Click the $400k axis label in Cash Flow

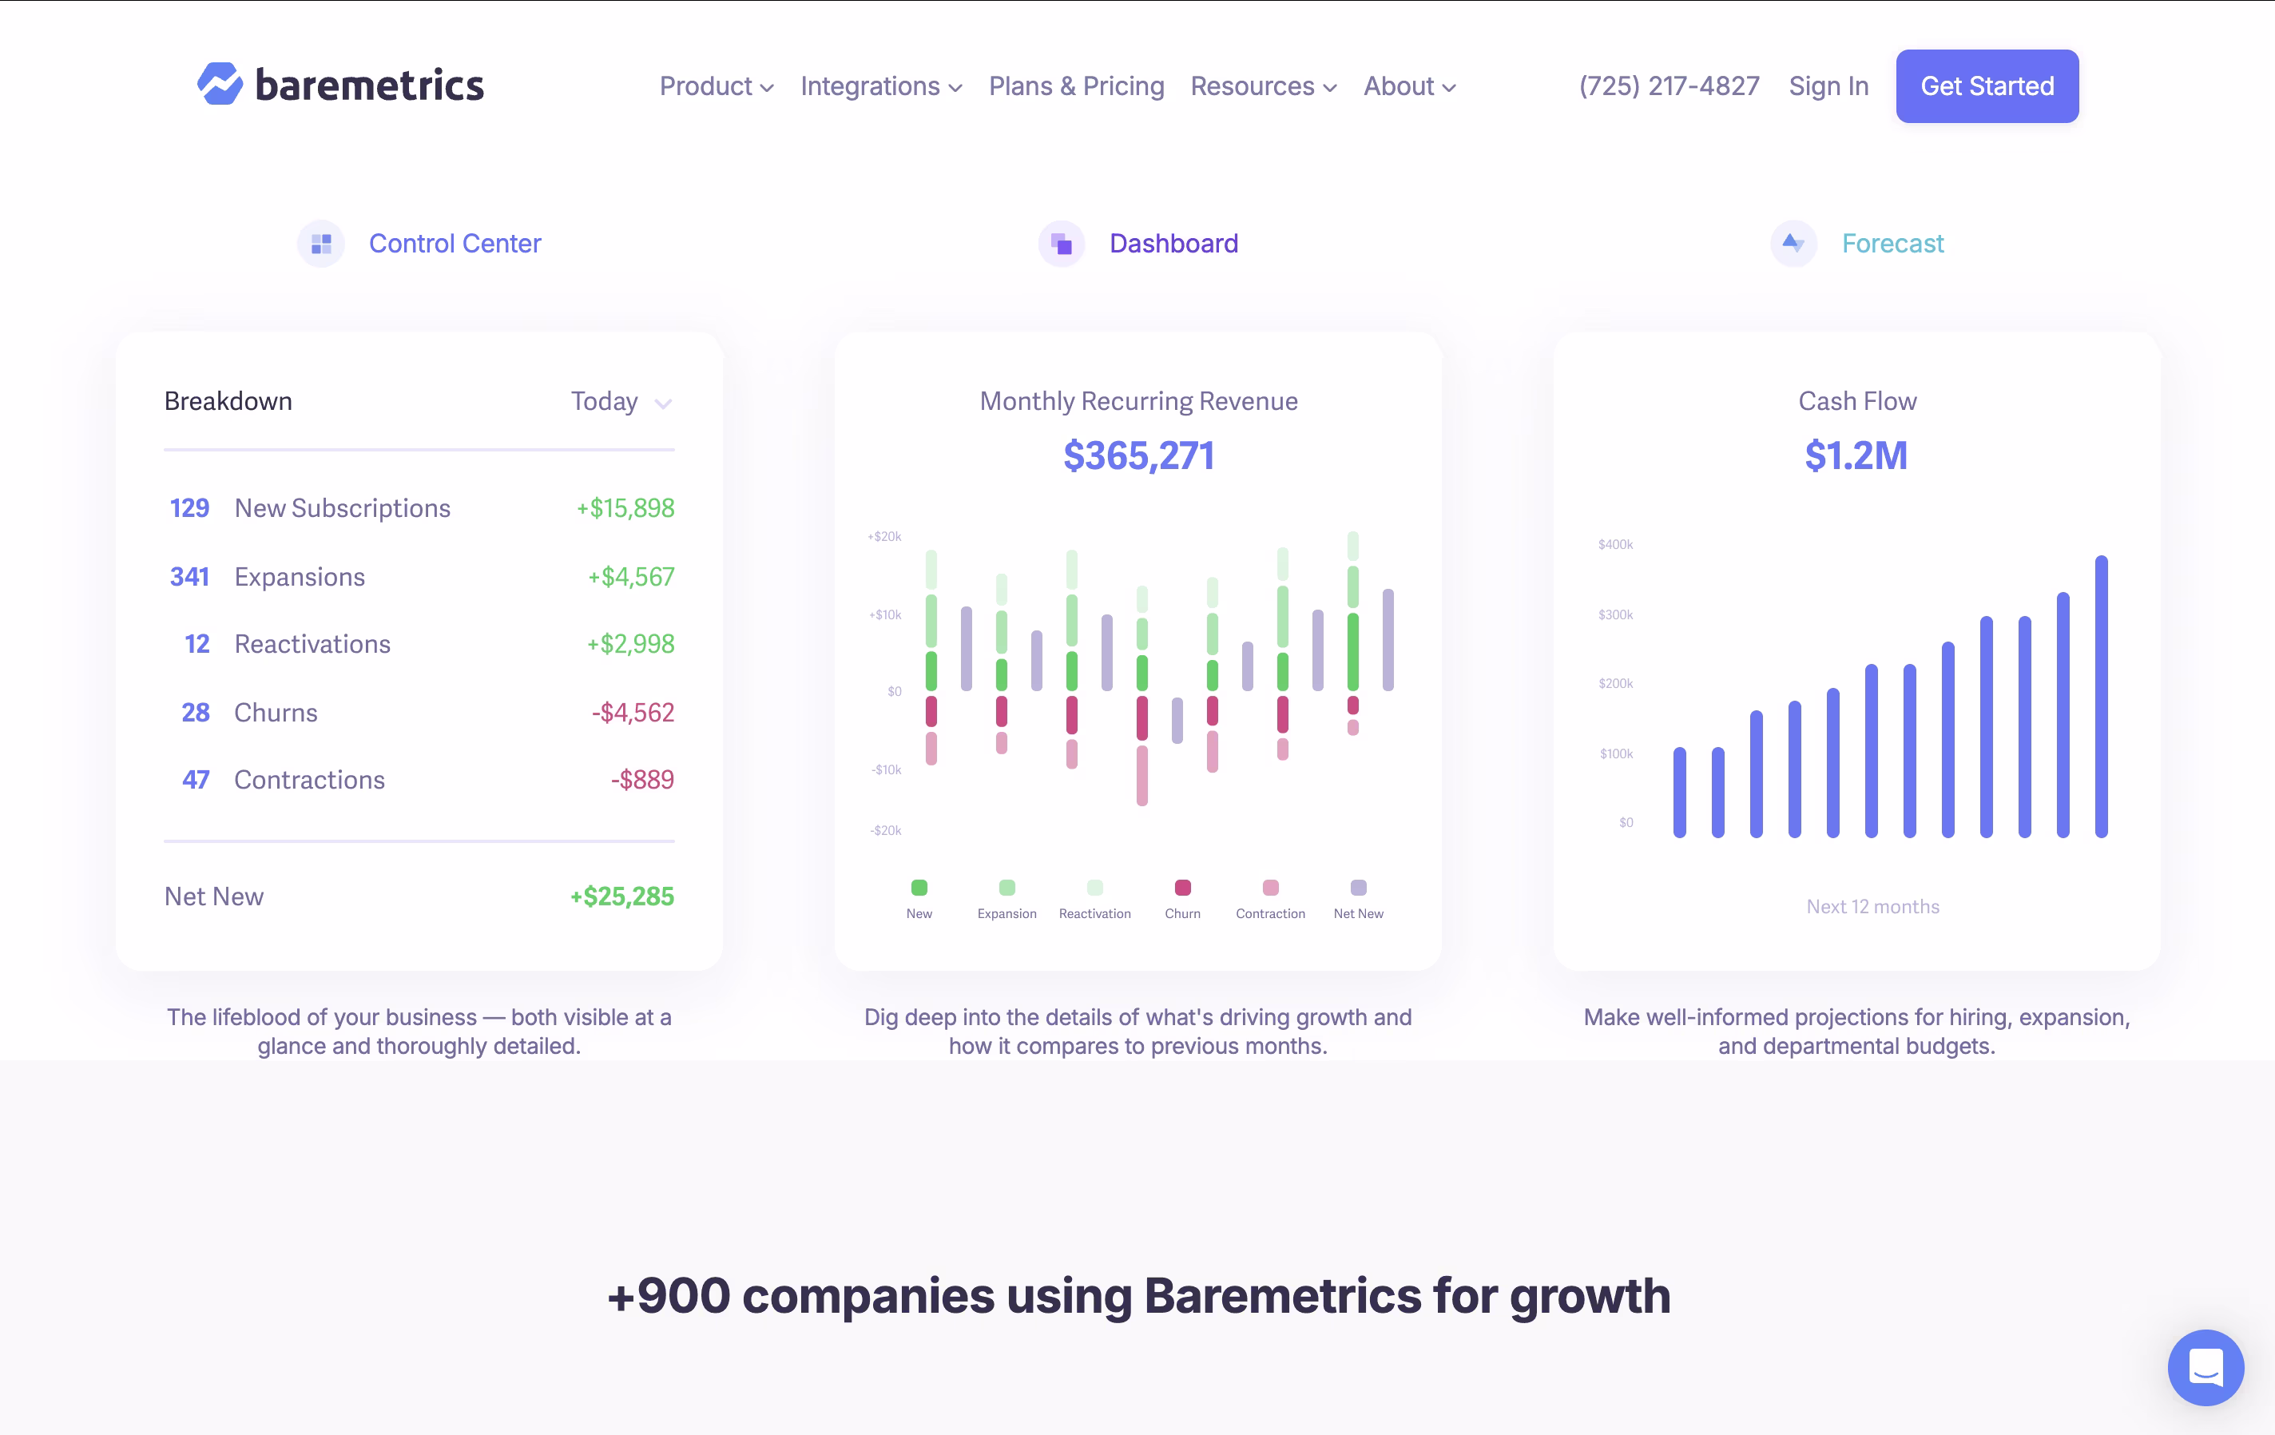[1614, 544]
